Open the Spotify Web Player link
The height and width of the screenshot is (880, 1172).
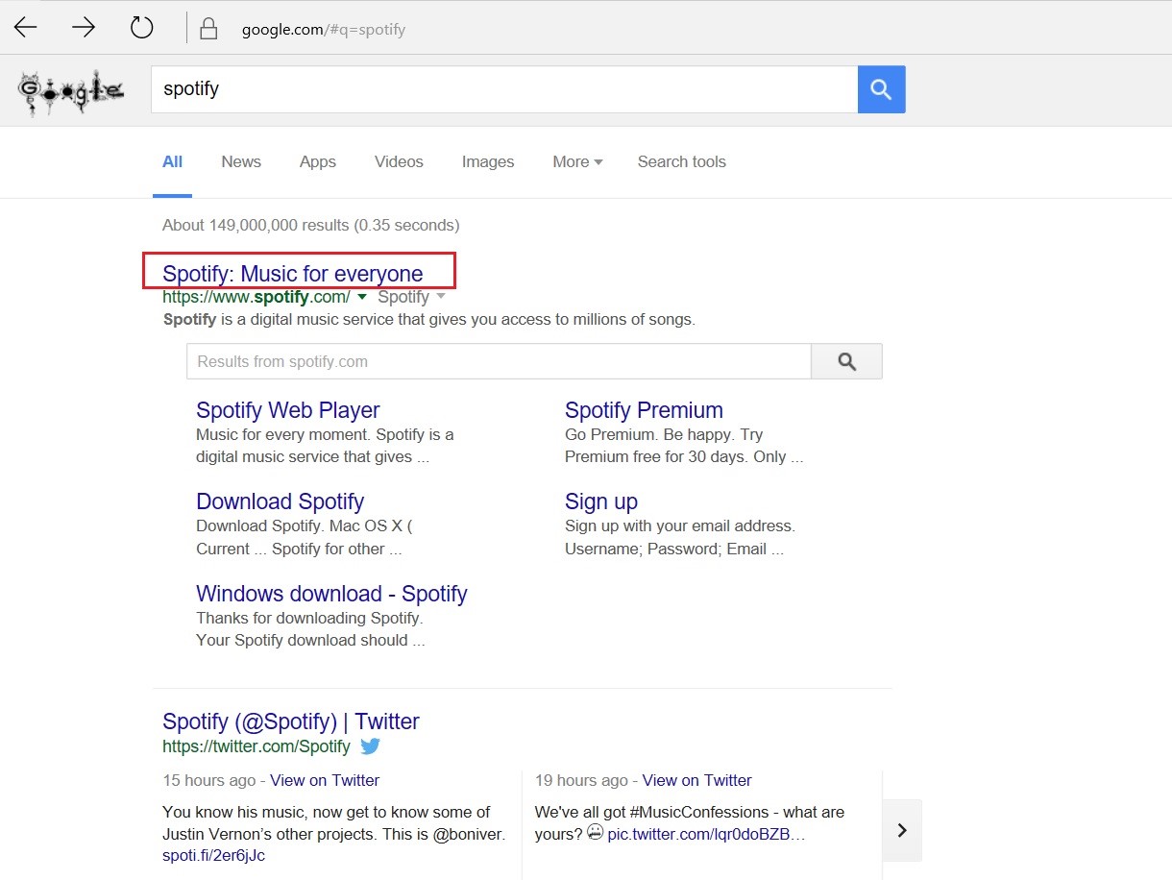point(288,410)
